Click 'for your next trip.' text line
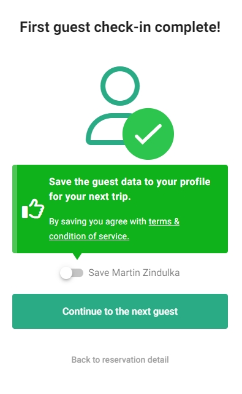Image resolution: width=242 pixels, height=394 pixels. [89, 197]
